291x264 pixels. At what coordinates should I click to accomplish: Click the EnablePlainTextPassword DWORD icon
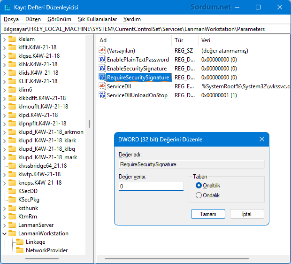(102, 59)
